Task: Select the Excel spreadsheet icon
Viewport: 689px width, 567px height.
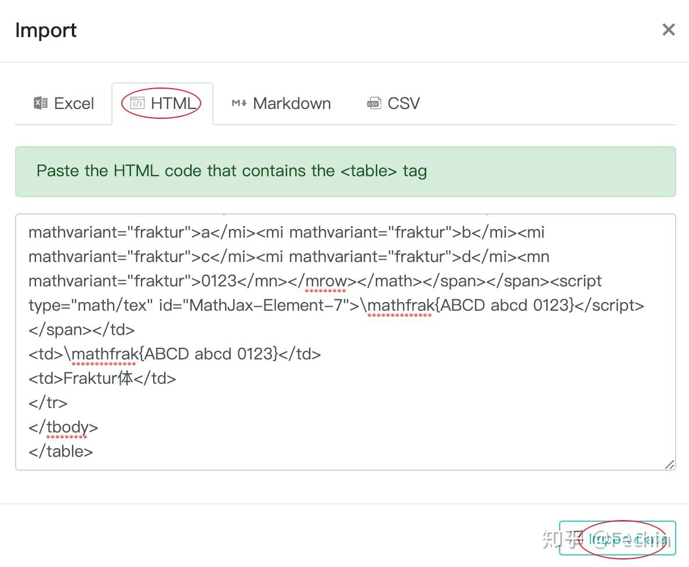Action: [39, 103]
